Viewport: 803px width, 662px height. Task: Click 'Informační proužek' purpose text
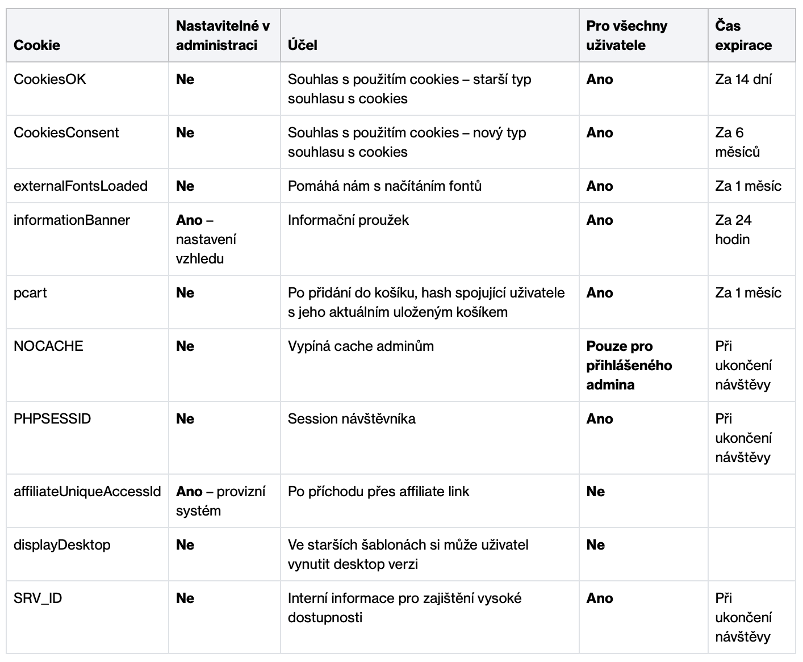(x=348, y=220)
